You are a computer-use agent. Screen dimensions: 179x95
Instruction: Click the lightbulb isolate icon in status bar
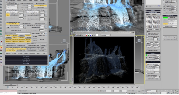pos(98,91)
